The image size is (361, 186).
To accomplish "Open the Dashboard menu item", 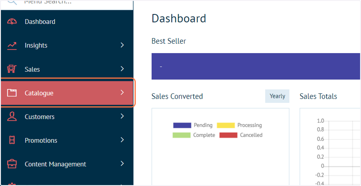I will tap(67, 22).
